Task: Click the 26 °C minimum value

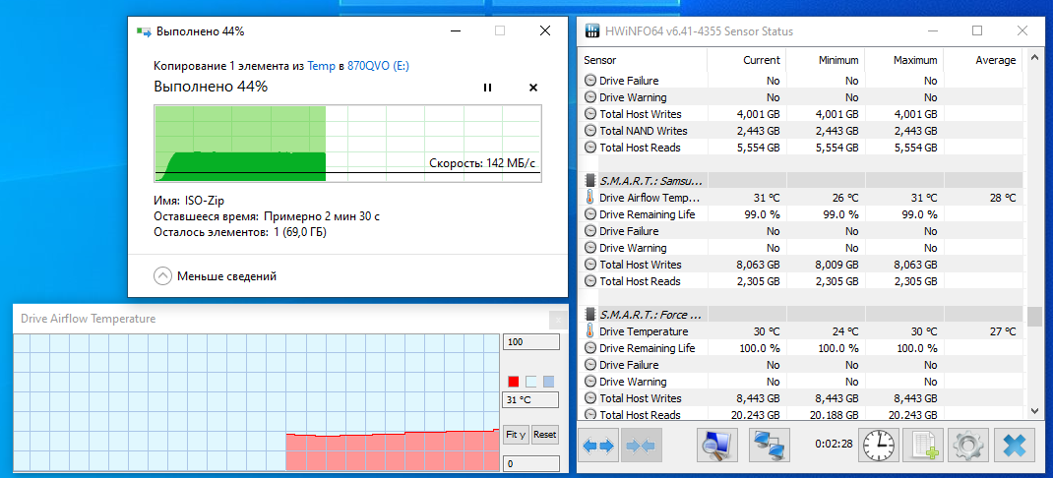Action: point(844,198)
